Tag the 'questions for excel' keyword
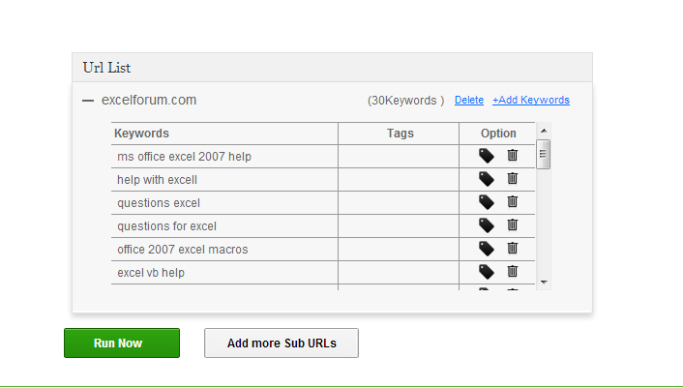Image resolution: width=683 pixels, height=388 pixels. [x=486, y=225]
